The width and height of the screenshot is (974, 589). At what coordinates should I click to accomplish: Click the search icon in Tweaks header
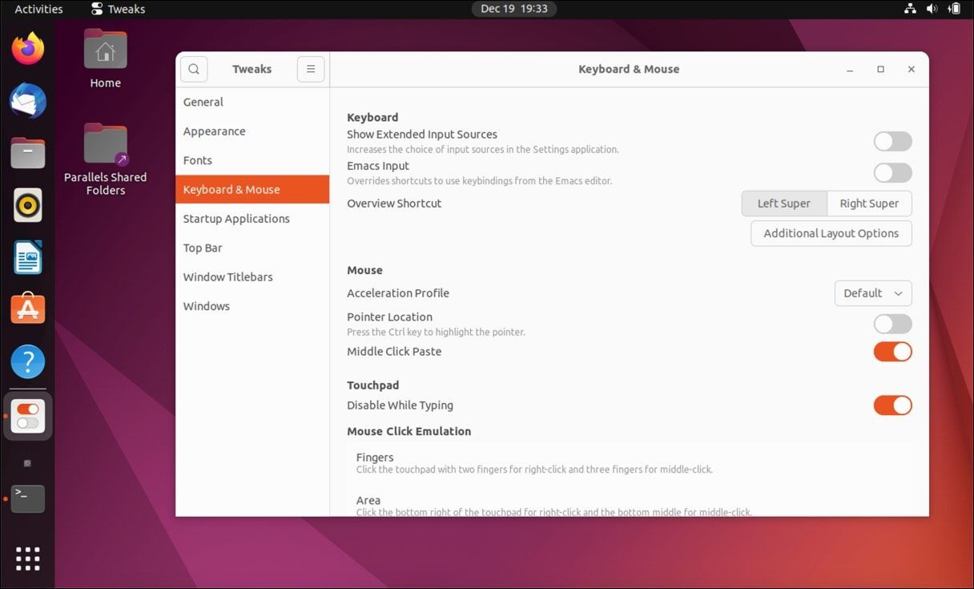point(194,69)
